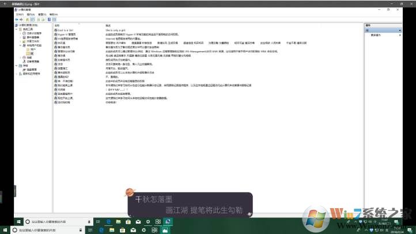Click Forward arrow in Computer Management toolbar
This screenshot has height=234, width=416.
coord(21,20)
